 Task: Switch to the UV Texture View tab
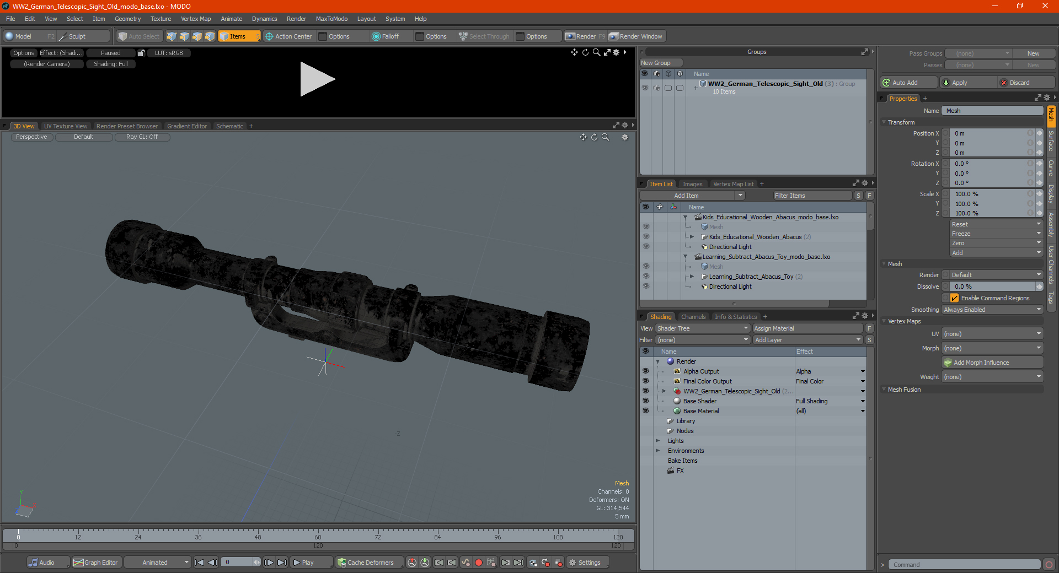tap(66, 126)
